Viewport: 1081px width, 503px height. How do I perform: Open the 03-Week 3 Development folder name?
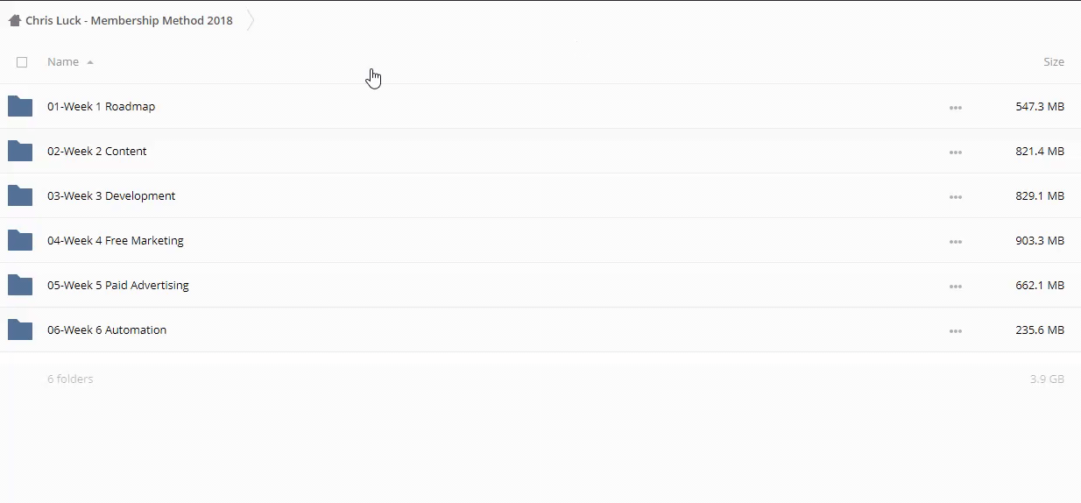pos(111,196)
